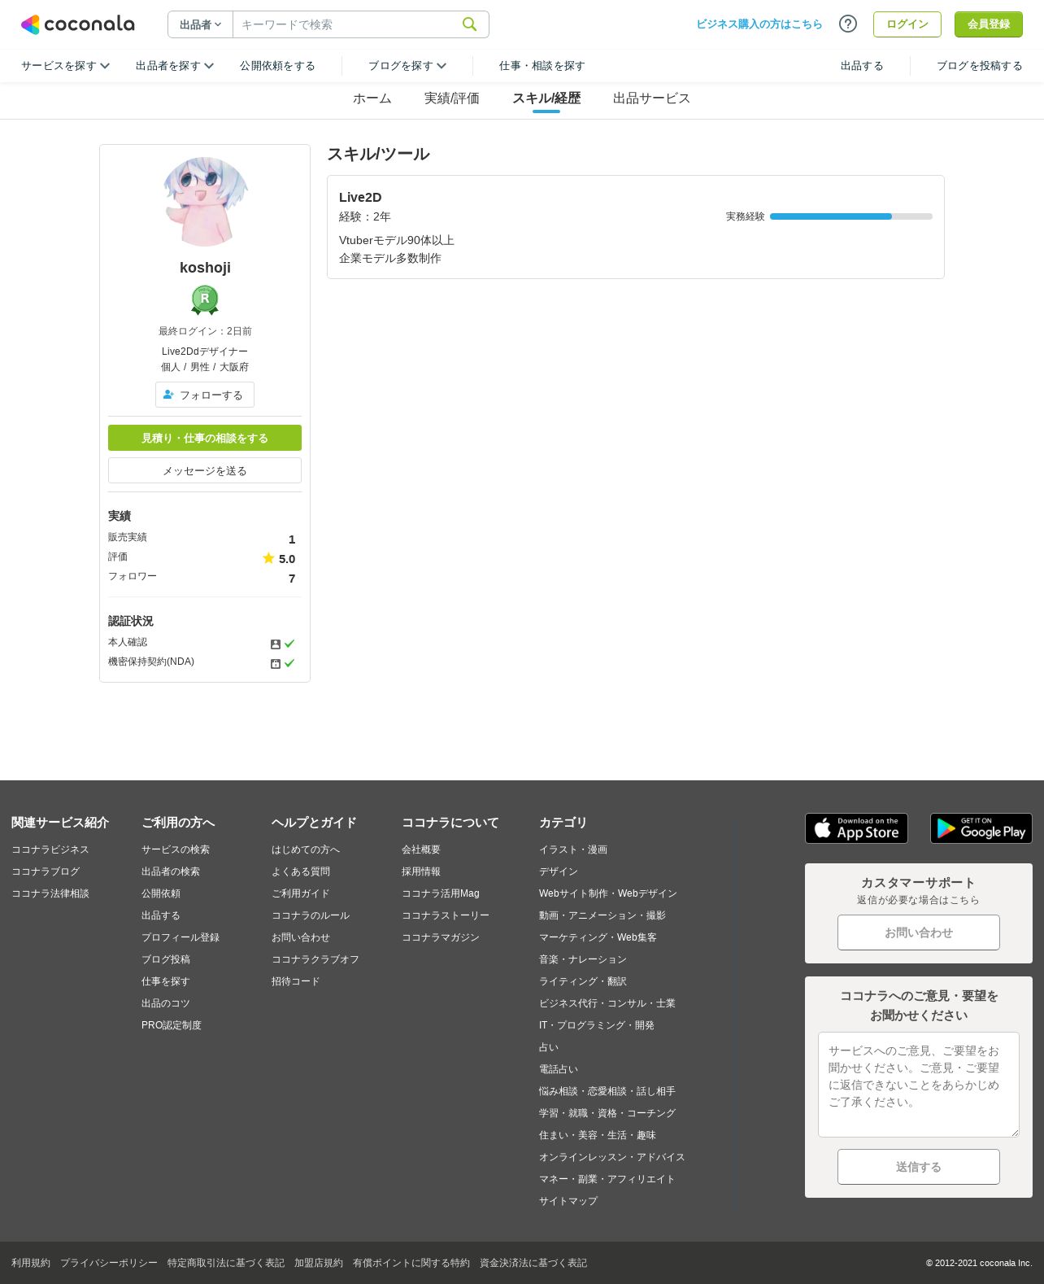
Task: Open IT・プログラミング・開発 category link
Action: click(x=597, y=1025)
